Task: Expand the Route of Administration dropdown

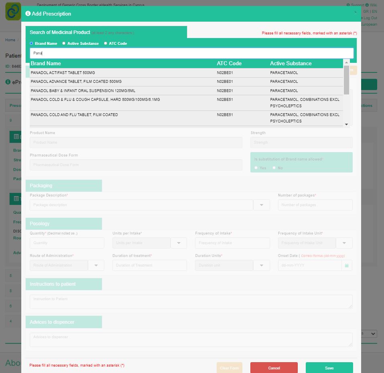Action: pos(96,265)
